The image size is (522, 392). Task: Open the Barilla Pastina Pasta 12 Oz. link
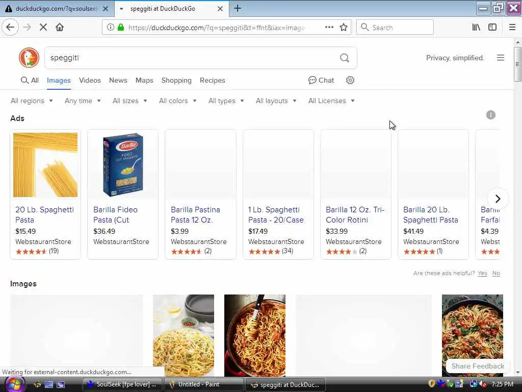click(x=195, y=215)
